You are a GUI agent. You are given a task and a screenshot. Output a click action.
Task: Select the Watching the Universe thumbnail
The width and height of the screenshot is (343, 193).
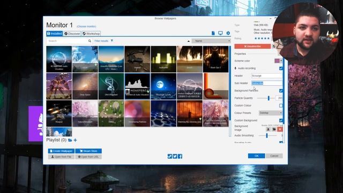click(189, 113)
